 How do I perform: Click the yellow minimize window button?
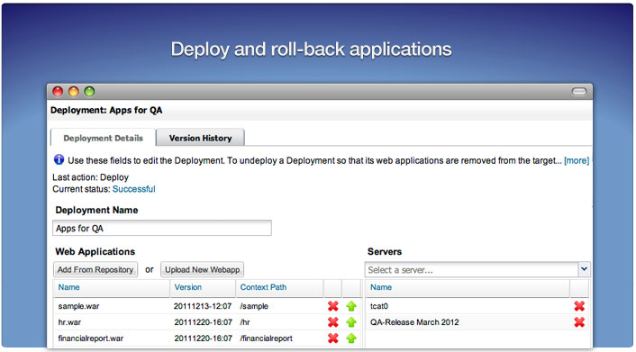pyautogui.click(x=73, y=92)
